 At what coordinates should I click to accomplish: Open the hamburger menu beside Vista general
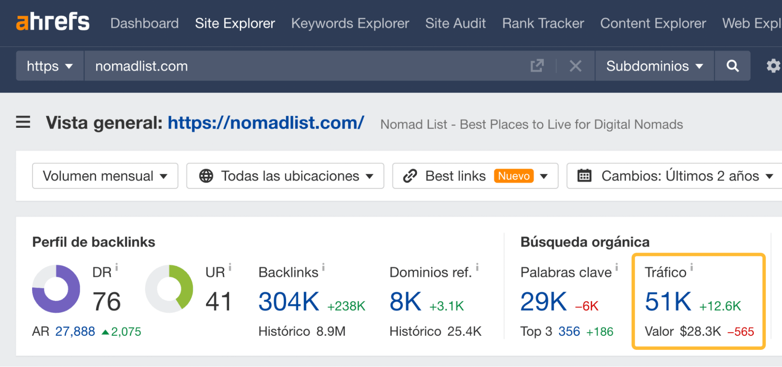pos(23,122)
